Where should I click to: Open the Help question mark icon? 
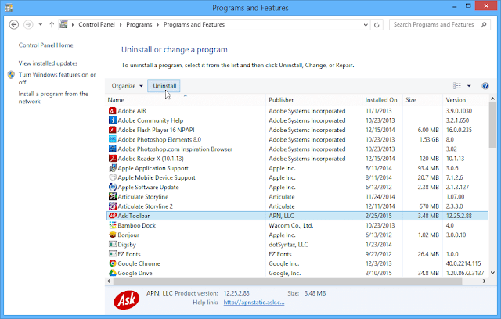(x=485, y=86)
